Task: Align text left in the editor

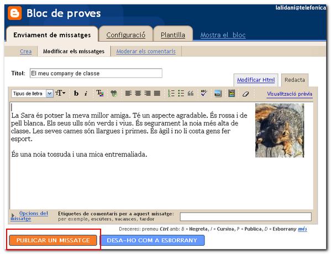Action: 128,93
